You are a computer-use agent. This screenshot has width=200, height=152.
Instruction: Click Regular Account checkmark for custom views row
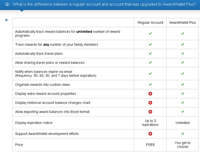coord(150,85)
